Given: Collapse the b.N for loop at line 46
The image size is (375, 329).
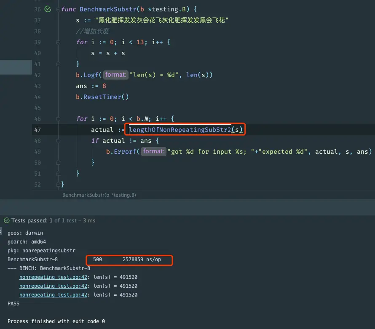Looking at the screenshot, I should [x=58, y=119].
